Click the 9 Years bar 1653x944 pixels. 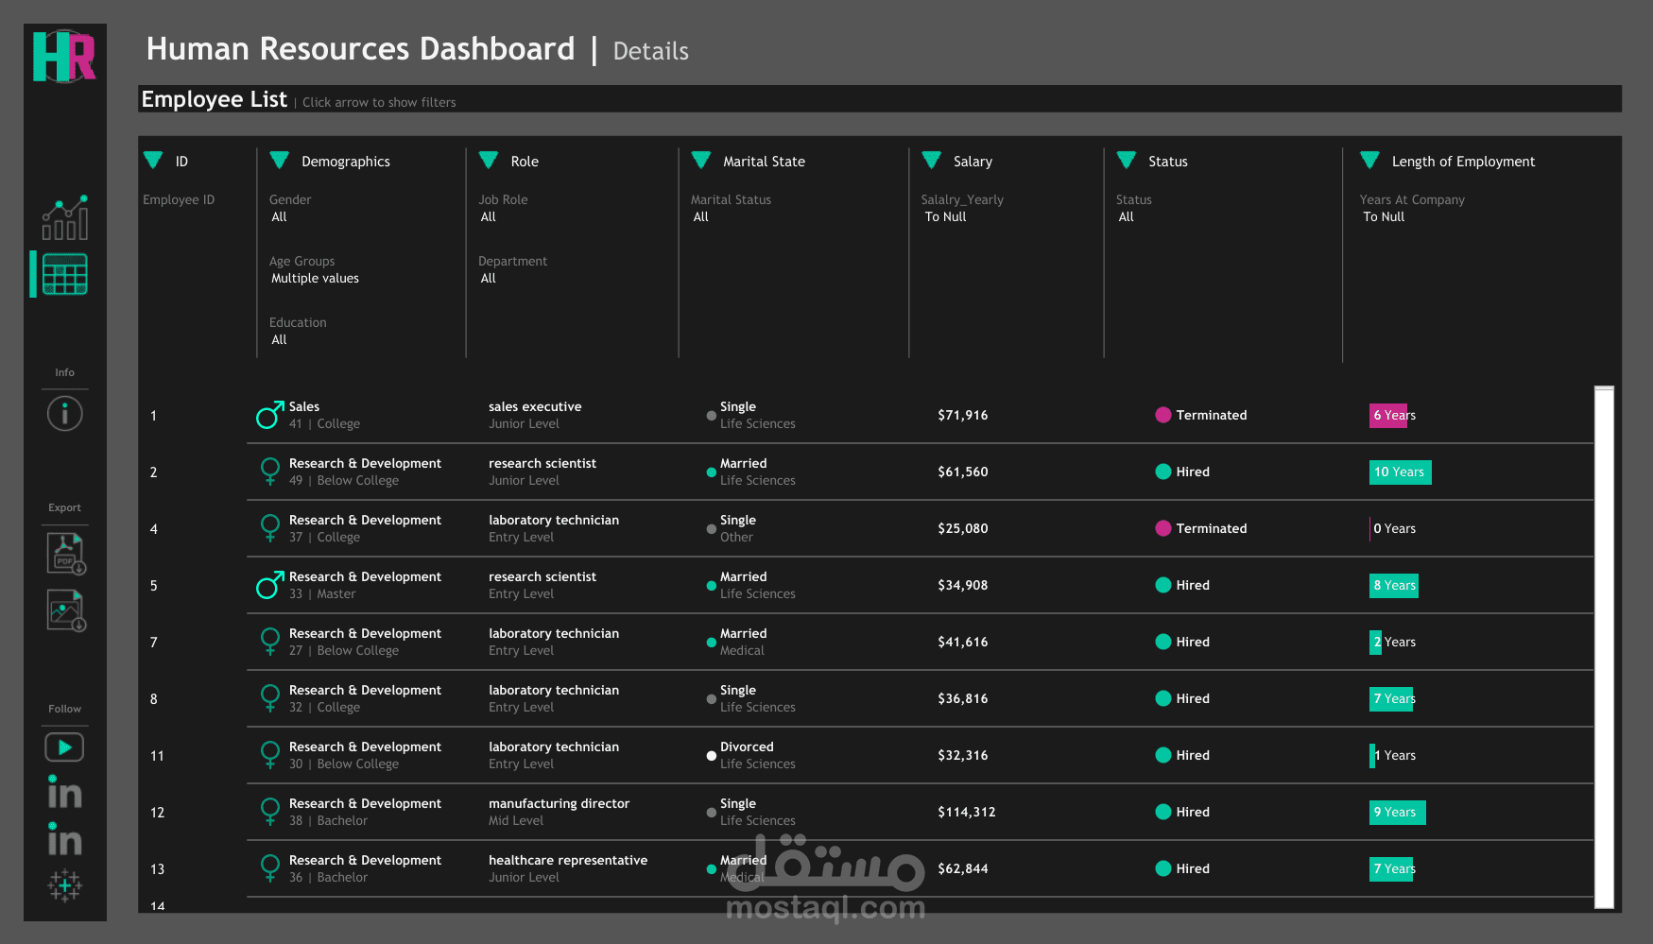click(x=1398, y=812)
